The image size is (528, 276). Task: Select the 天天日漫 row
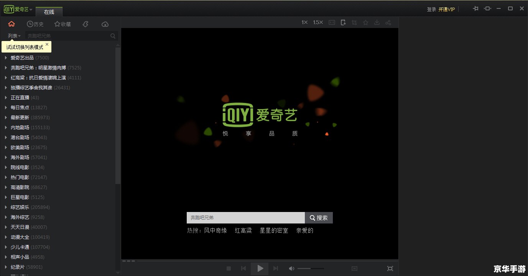58,227
